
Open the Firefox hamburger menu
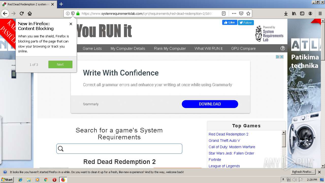320,13
